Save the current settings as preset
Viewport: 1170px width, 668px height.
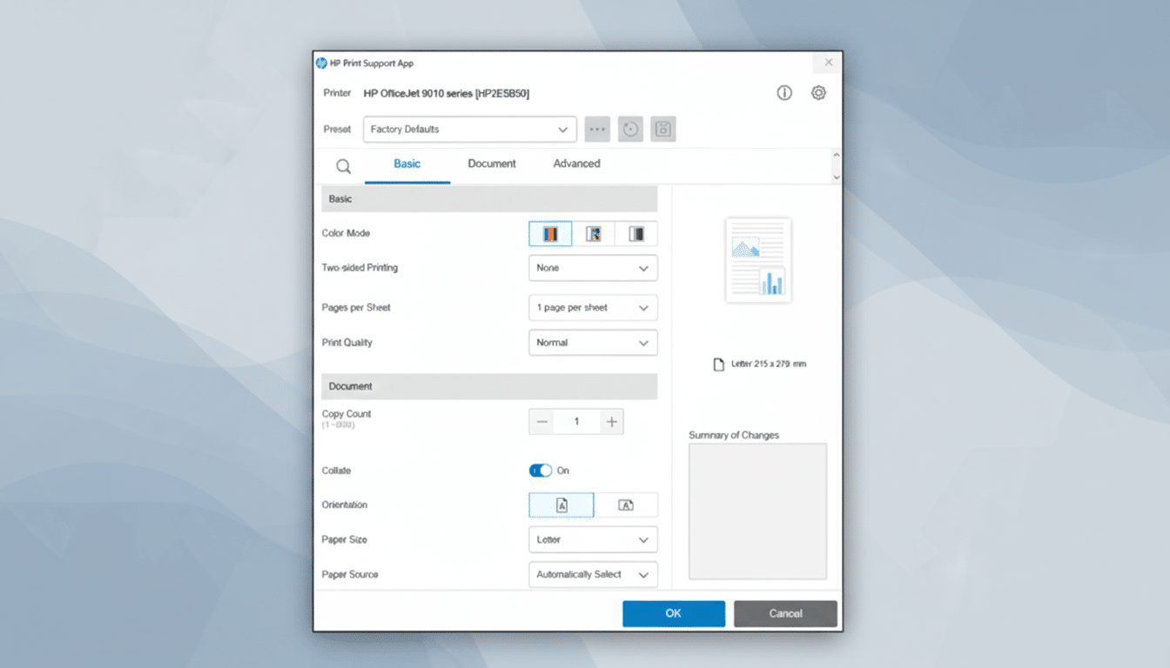(662, 129)
